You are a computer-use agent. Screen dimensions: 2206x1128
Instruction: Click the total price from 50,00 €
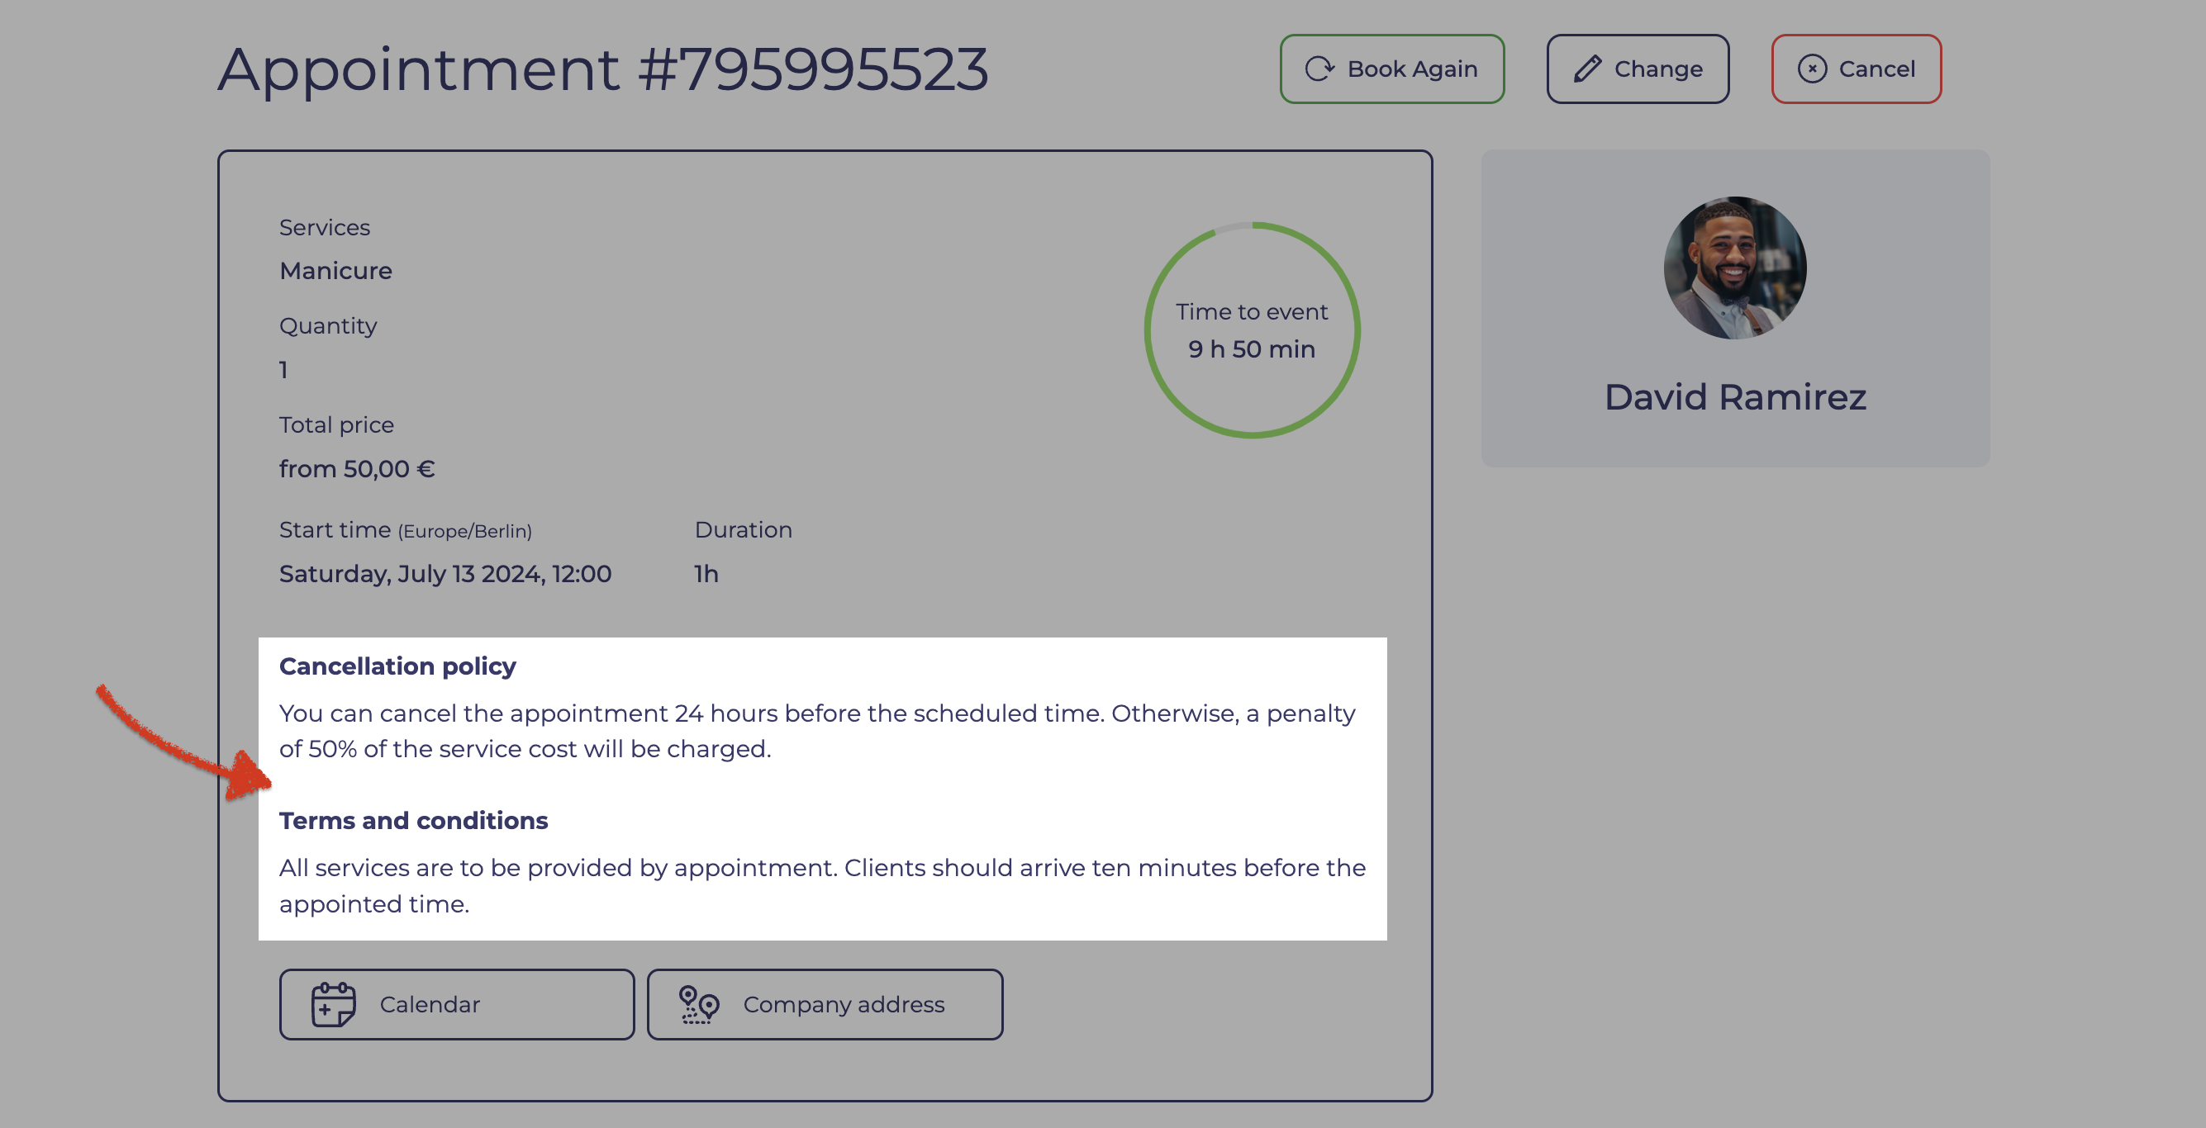(x=357, y=469)
